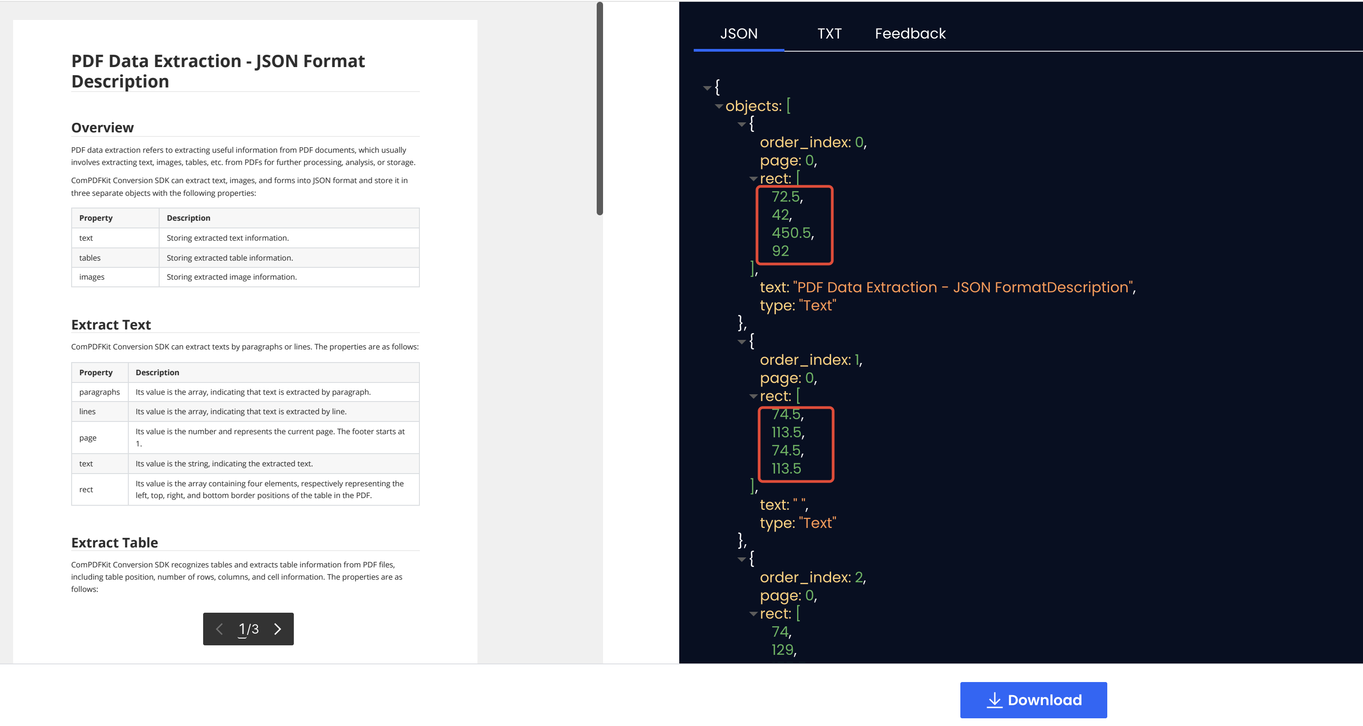This screenshot has width=1363, height=726.
Task: Collapse the second rect array
Action: point(754,396)
